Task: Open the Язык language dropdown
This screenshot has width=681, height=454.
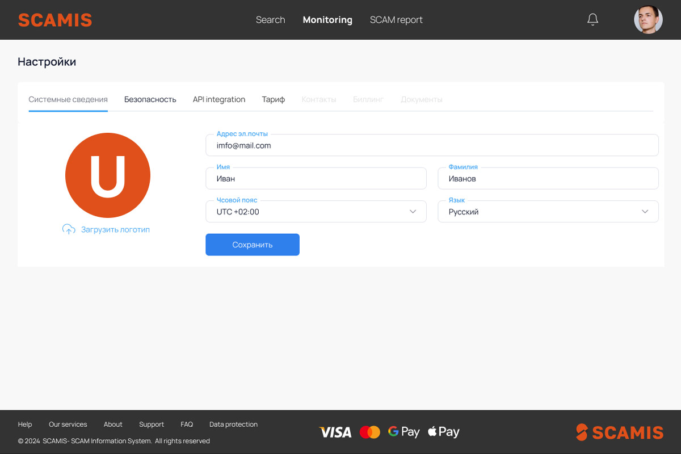Action: [x=548, y=212]
